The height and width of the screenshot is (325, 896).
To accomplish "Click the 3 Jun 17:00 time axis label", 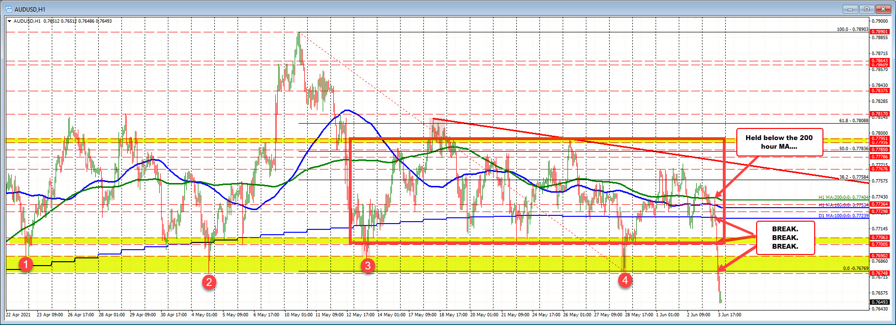I will [729, 315].
